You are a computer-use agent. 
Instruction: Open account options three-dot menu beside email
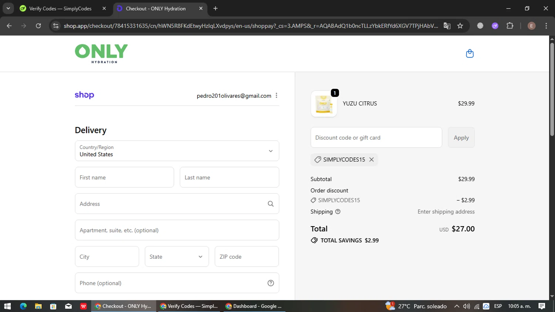click(276, 95)
